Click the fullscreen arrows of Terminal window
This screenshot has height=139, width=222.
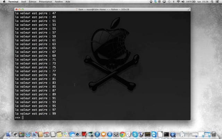coord(189,9)
